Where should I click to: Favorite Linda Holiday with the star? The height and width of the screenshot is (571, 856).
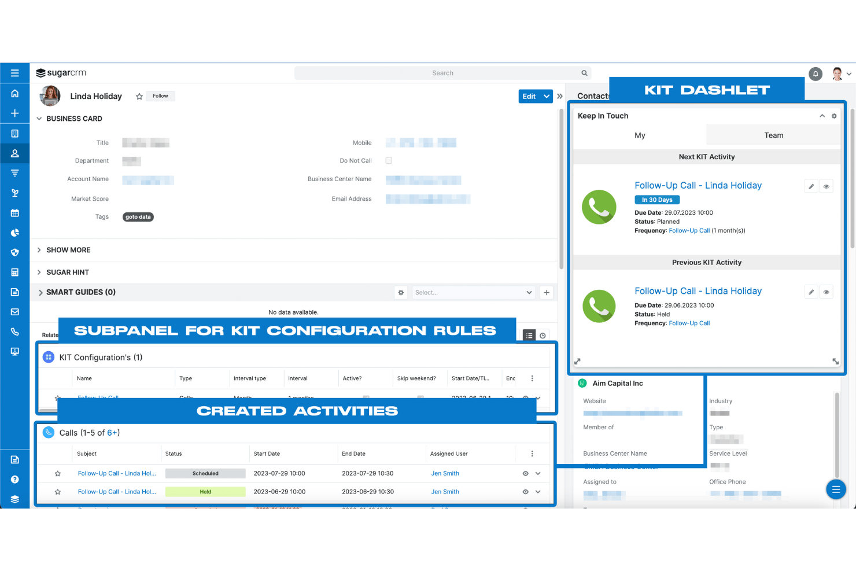tap(139, 97)
